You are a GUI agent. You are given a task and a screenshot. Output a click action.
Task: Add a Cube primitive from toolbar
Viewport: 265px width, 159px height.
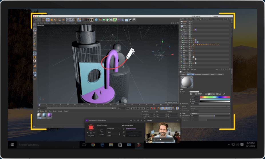click(x=96, y=20)
